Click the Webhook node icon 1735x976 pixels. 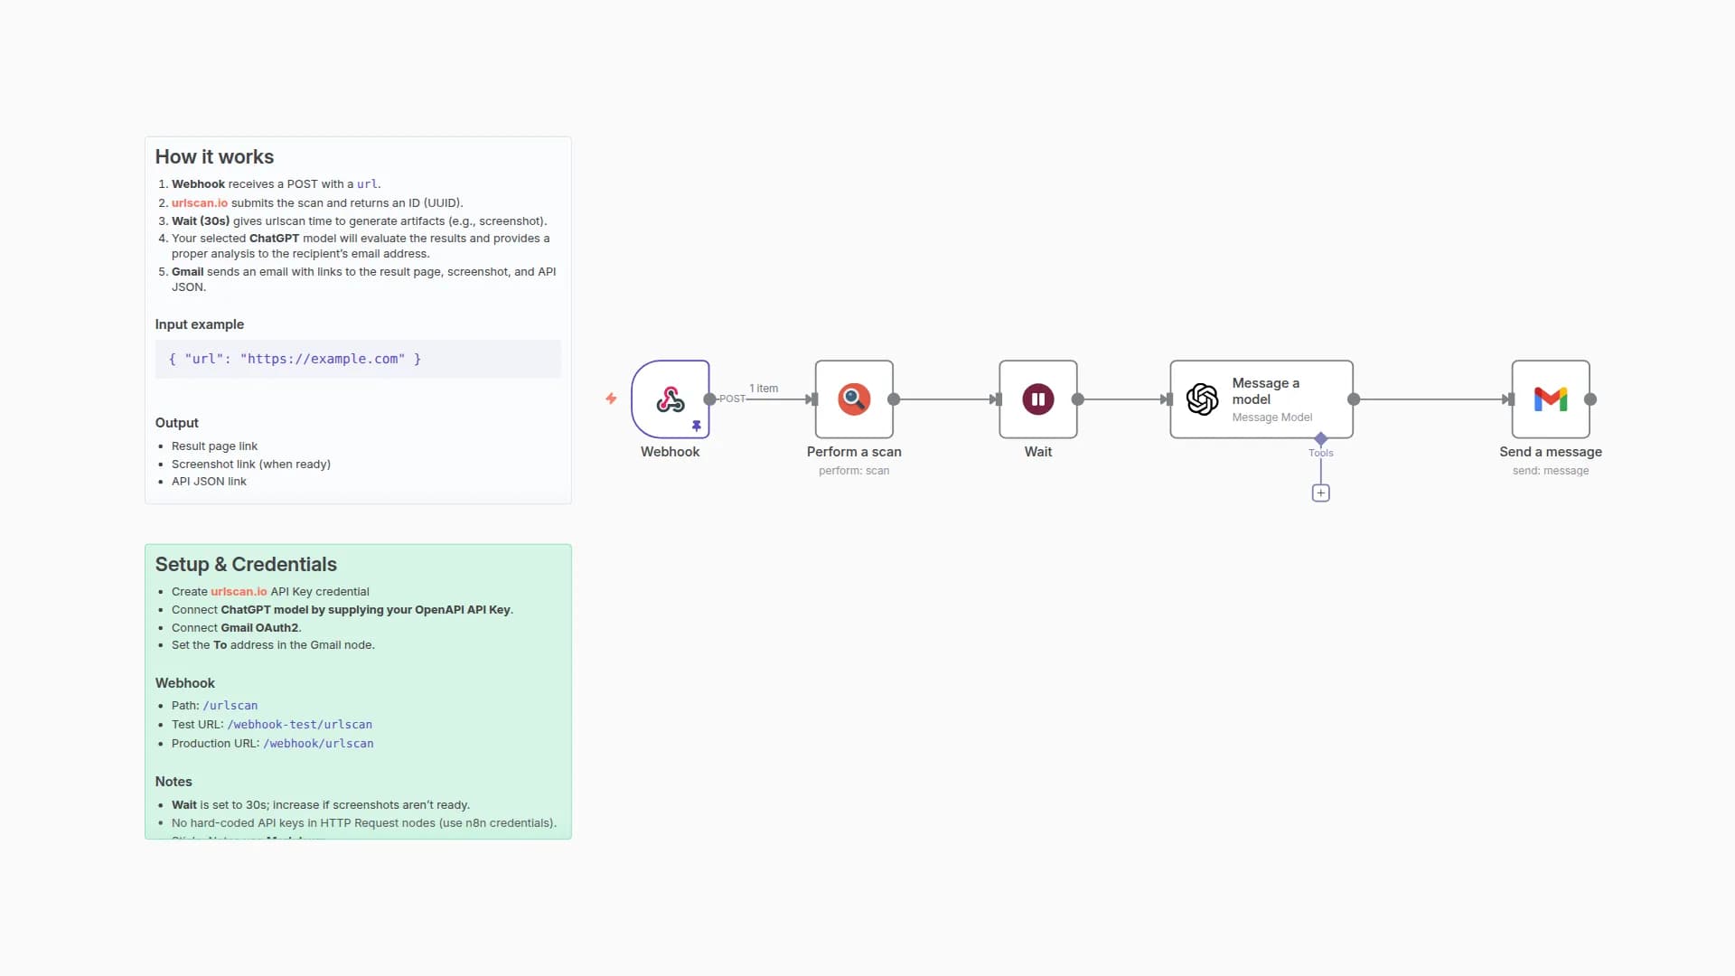coord(670,399)
